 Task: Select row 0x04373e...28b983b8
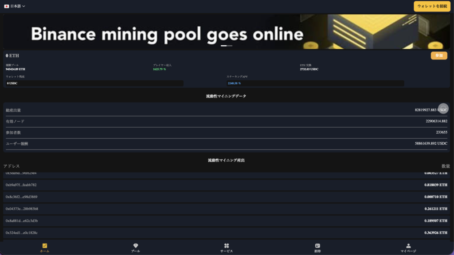pyautogui.click(x=227, y=208)
